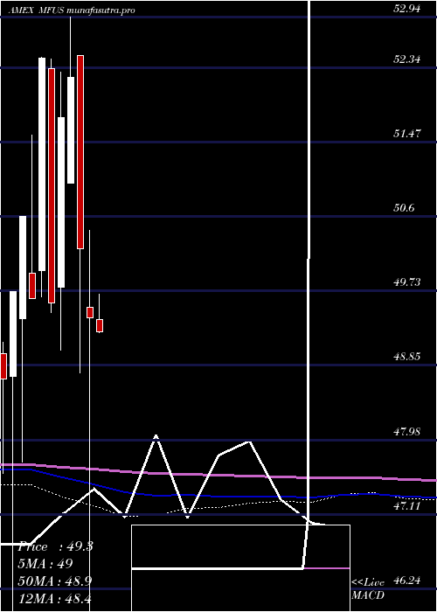Viewport: 437px width, 612px height.
Task: Click the 5MA : 49 readout
Action: (x=45, y=564)
